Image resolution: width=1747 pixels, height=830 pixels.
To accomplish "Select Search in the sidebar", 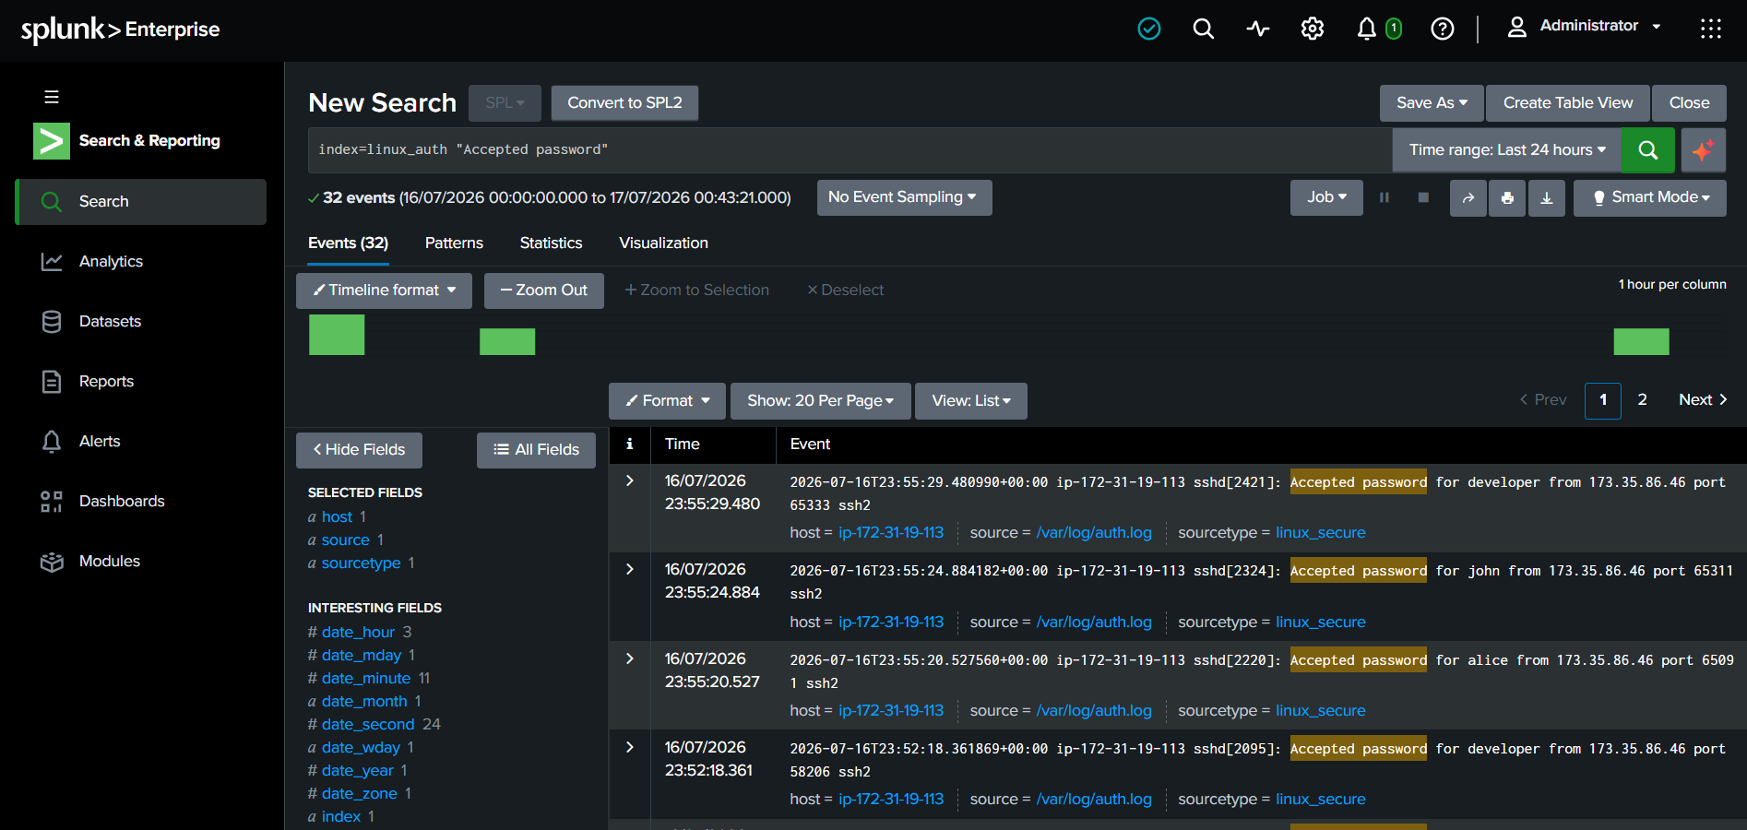I will coord(140,202).
